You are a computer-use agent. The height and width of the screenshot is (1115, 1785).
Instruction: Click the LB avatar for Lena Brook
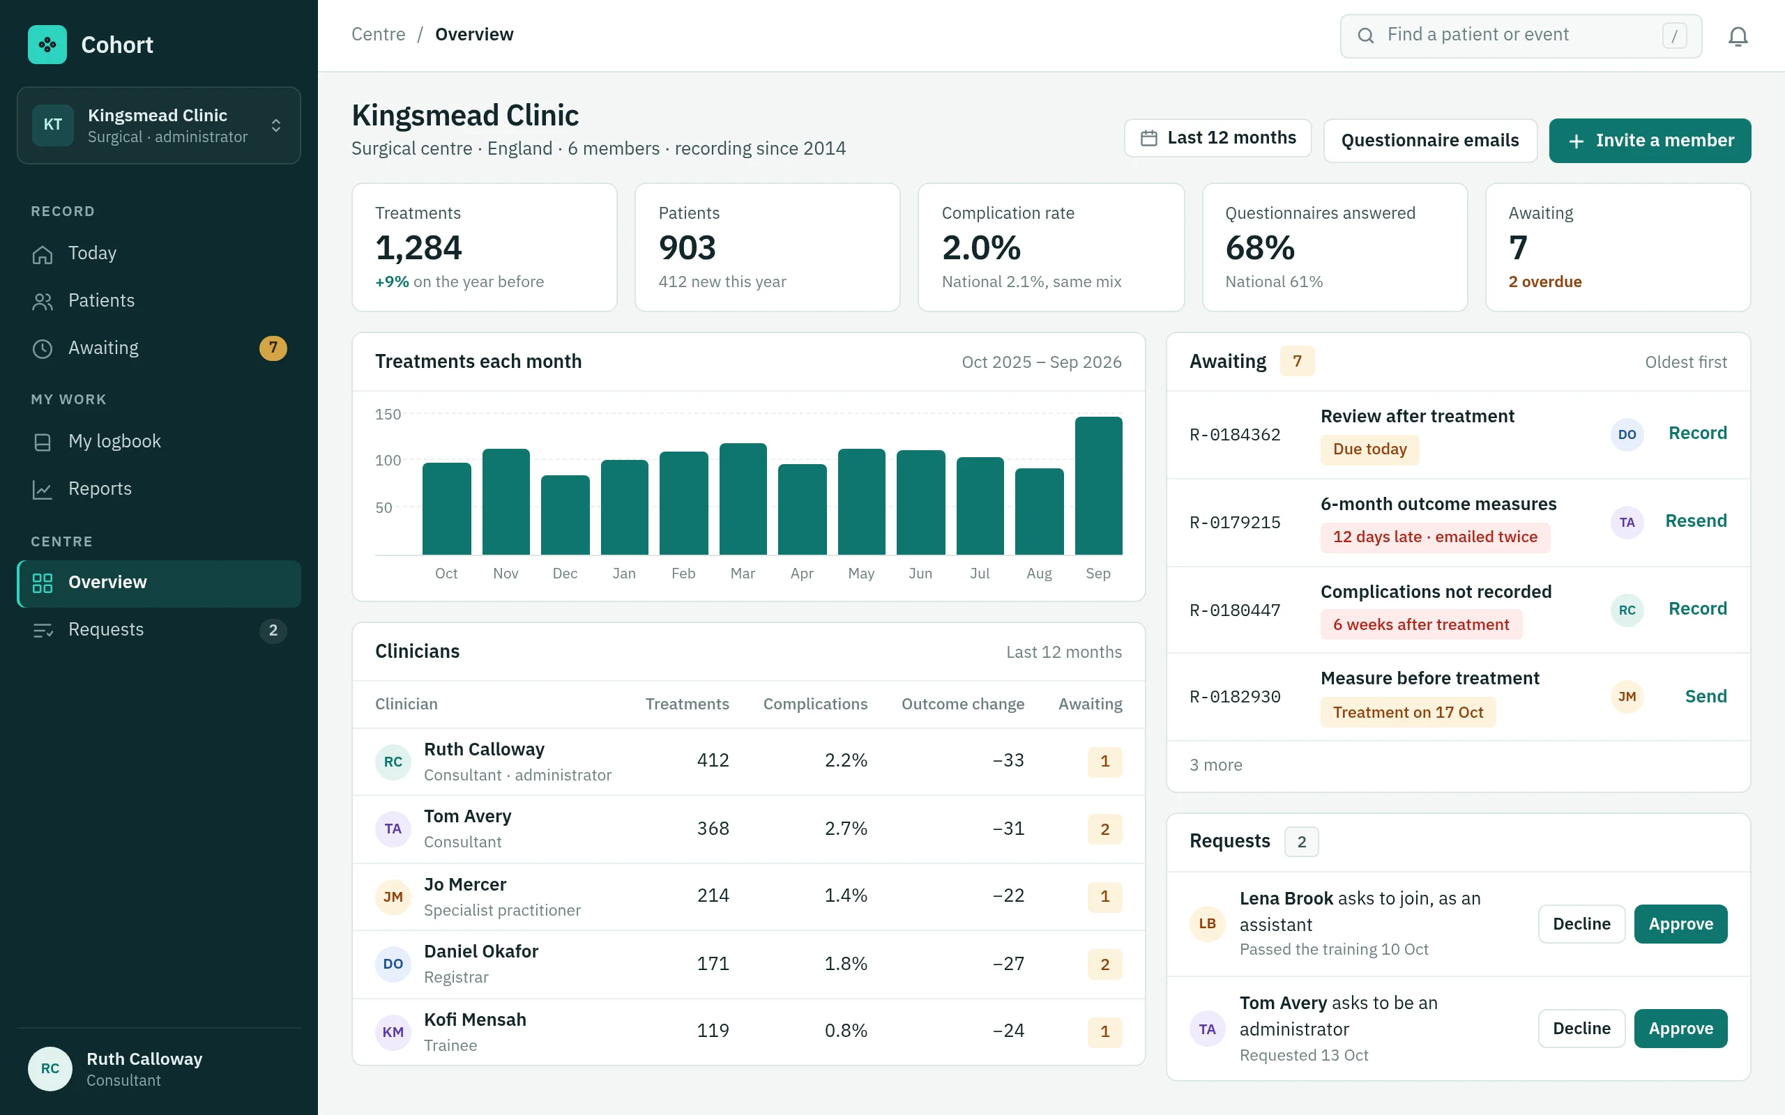(x=1207, y=923)
